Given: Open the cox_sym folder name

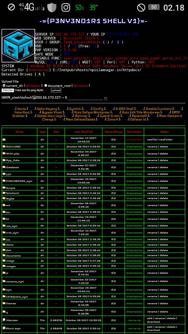Looking at the screenshot, I should [x=12, y=226].
